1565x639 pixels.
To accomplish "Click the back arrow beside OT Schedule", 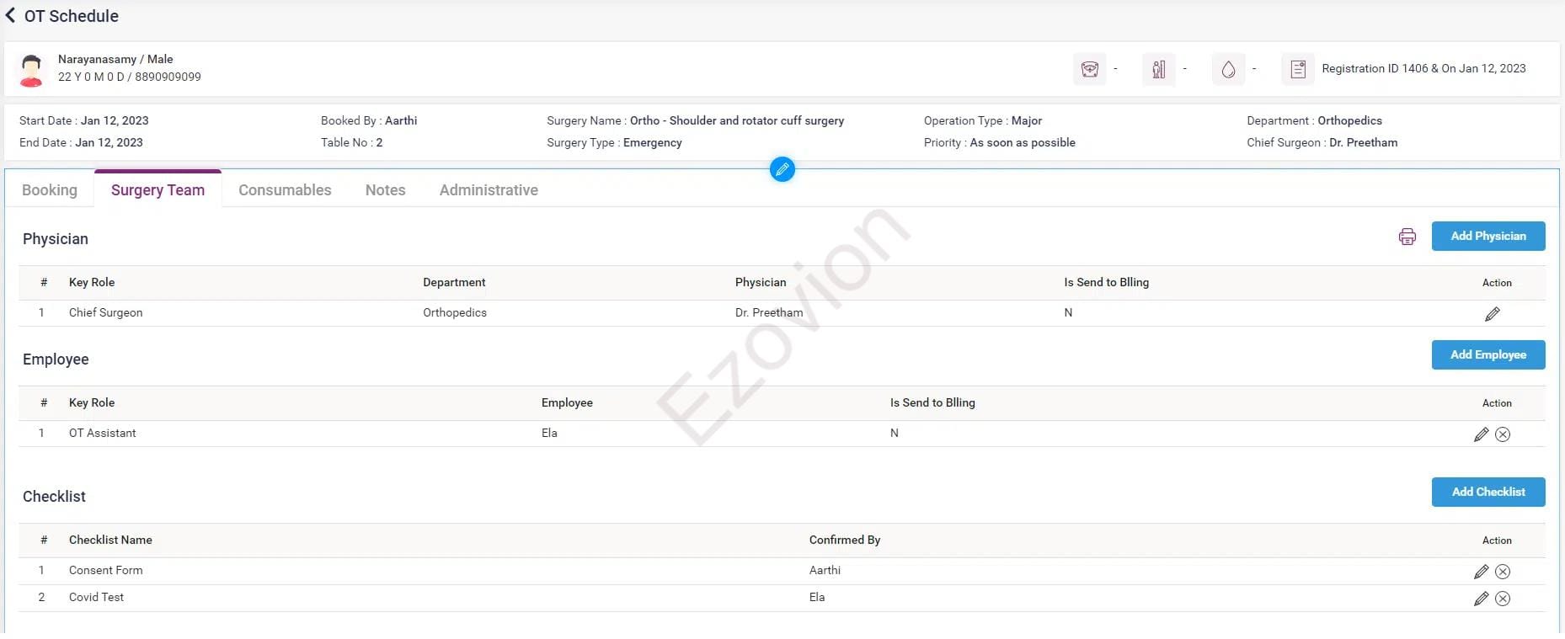I will coord(11,15).
